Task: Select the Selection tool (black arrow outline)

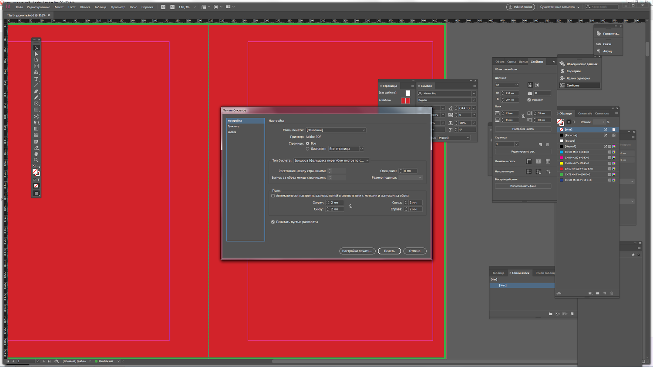Action: pos(36,48)
